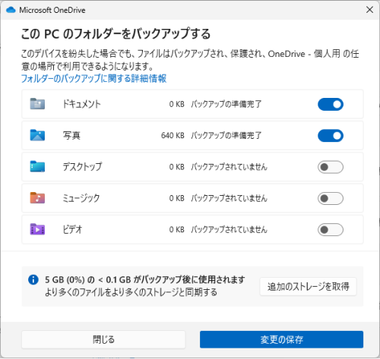Click ミュージック row status バックアップされていません
Screen dimensions: 380x359
click(x=230, y=198)
